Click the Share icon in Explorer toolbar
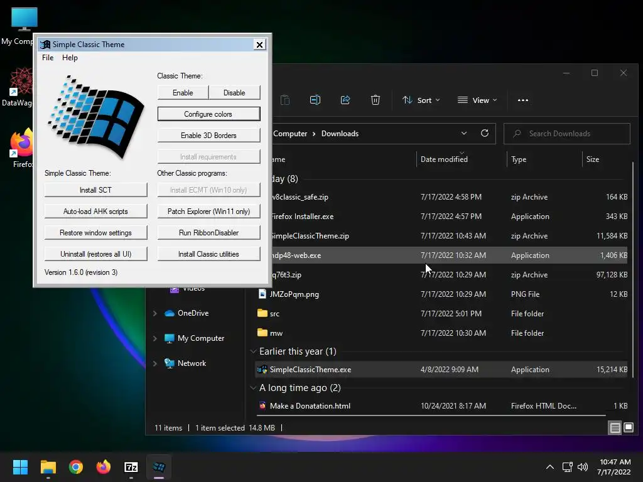This screenshot has width=643, height=482. 345,100
